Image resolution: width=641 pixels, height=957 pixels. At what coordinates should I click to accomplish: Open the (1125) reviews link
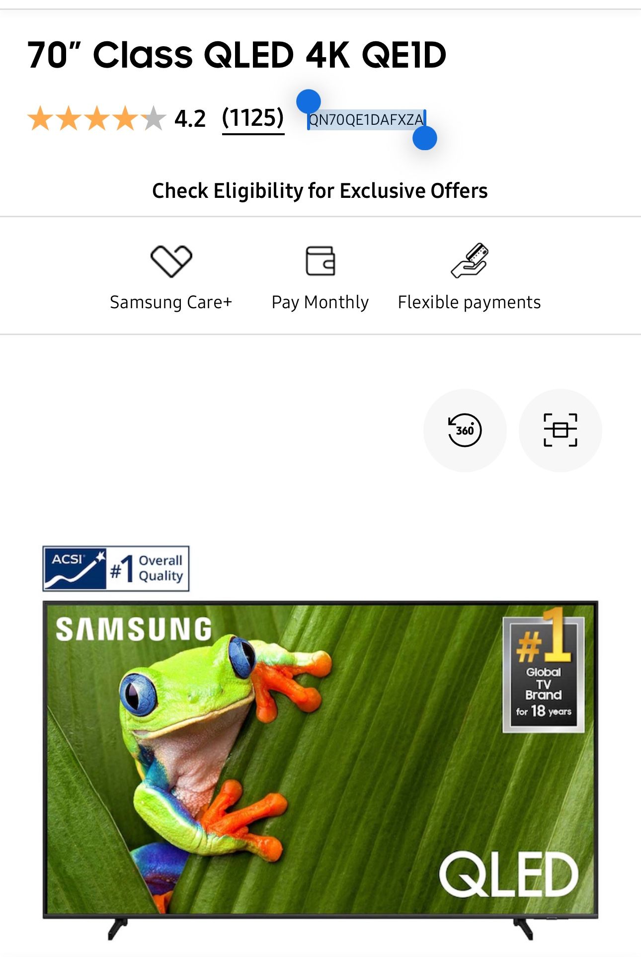coord(253,118)
